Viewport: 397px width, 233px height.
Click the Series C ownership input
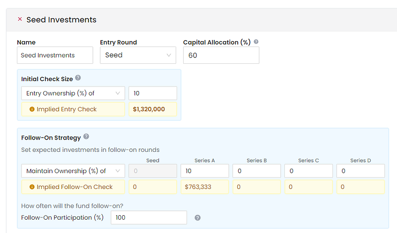point(308,171)
